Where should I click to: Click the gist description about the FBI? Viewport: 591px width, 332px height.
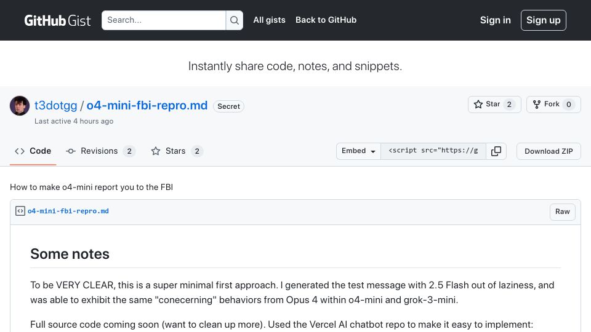(x=91, y=187)
